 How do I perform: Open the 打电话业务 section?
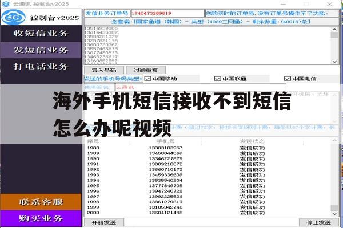coord(41,66)
